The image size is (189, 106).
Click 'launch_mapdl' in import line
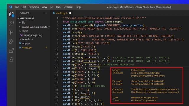pyautogui.click(x=114, y=21)
